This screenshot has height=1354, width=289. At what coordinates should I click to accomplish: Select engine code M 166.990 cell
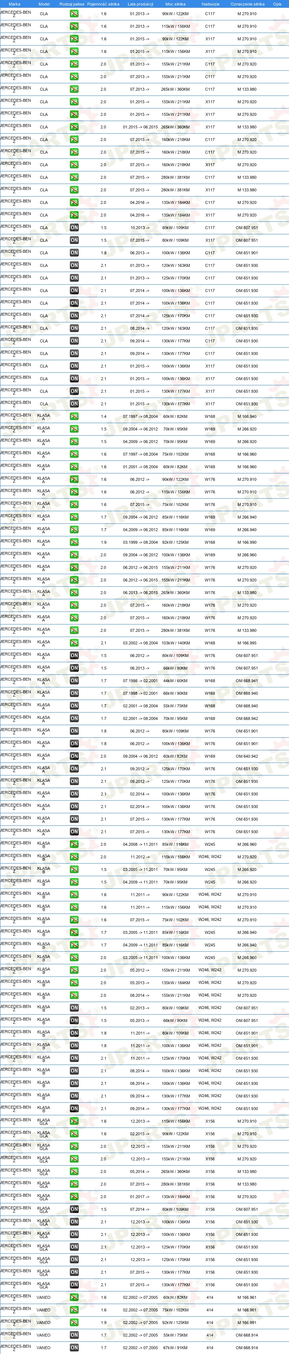point(246,542)
